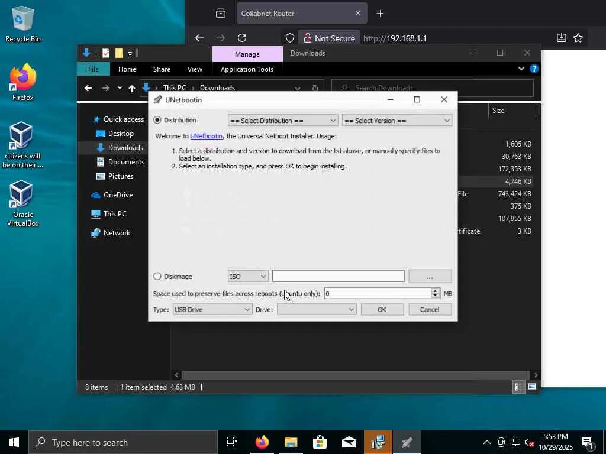Open Microsoft Store from taskbar
606x454 pixels.
point(320,442)
